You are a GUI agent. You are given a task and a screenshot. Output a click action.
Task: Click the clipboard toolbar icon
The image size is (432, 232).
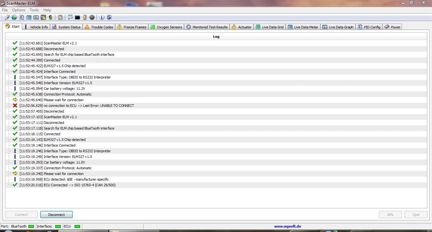coord(60,17)
